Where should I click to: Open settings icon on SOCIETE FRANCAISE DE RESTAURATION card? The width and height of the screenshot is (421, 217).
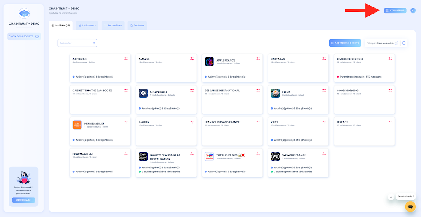coord(192,154)
